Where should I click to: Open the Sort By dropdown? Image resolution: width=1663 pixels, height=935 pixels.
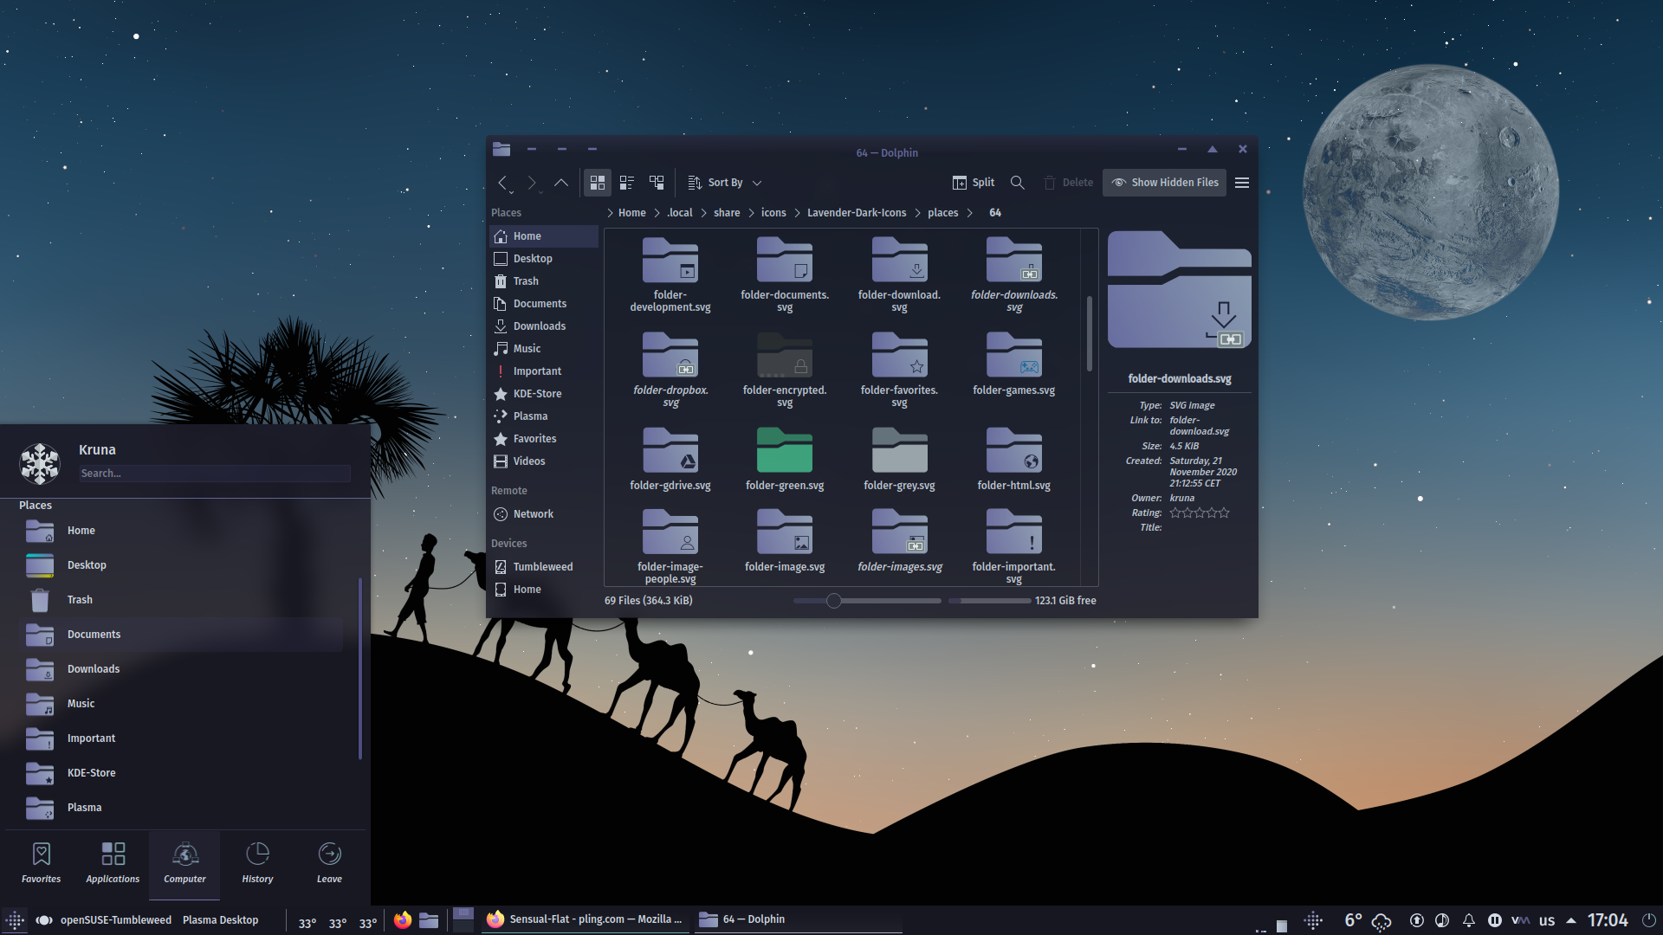point(725,183)
